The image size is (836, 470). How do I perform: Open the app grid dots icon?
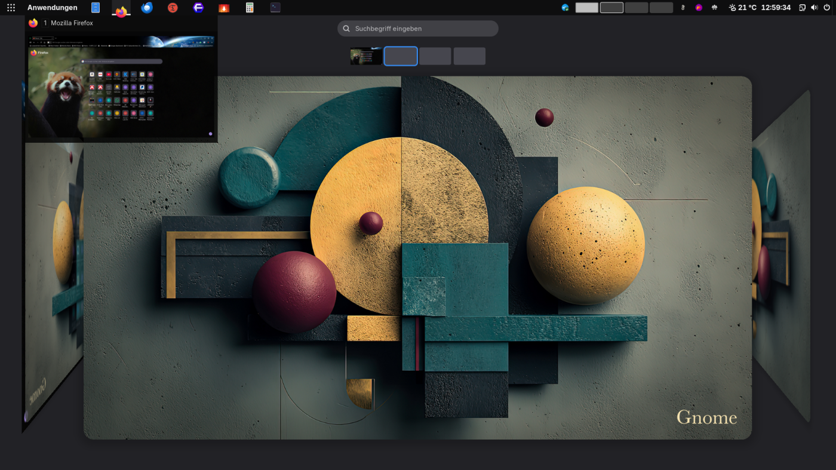(x=11, y=8)
